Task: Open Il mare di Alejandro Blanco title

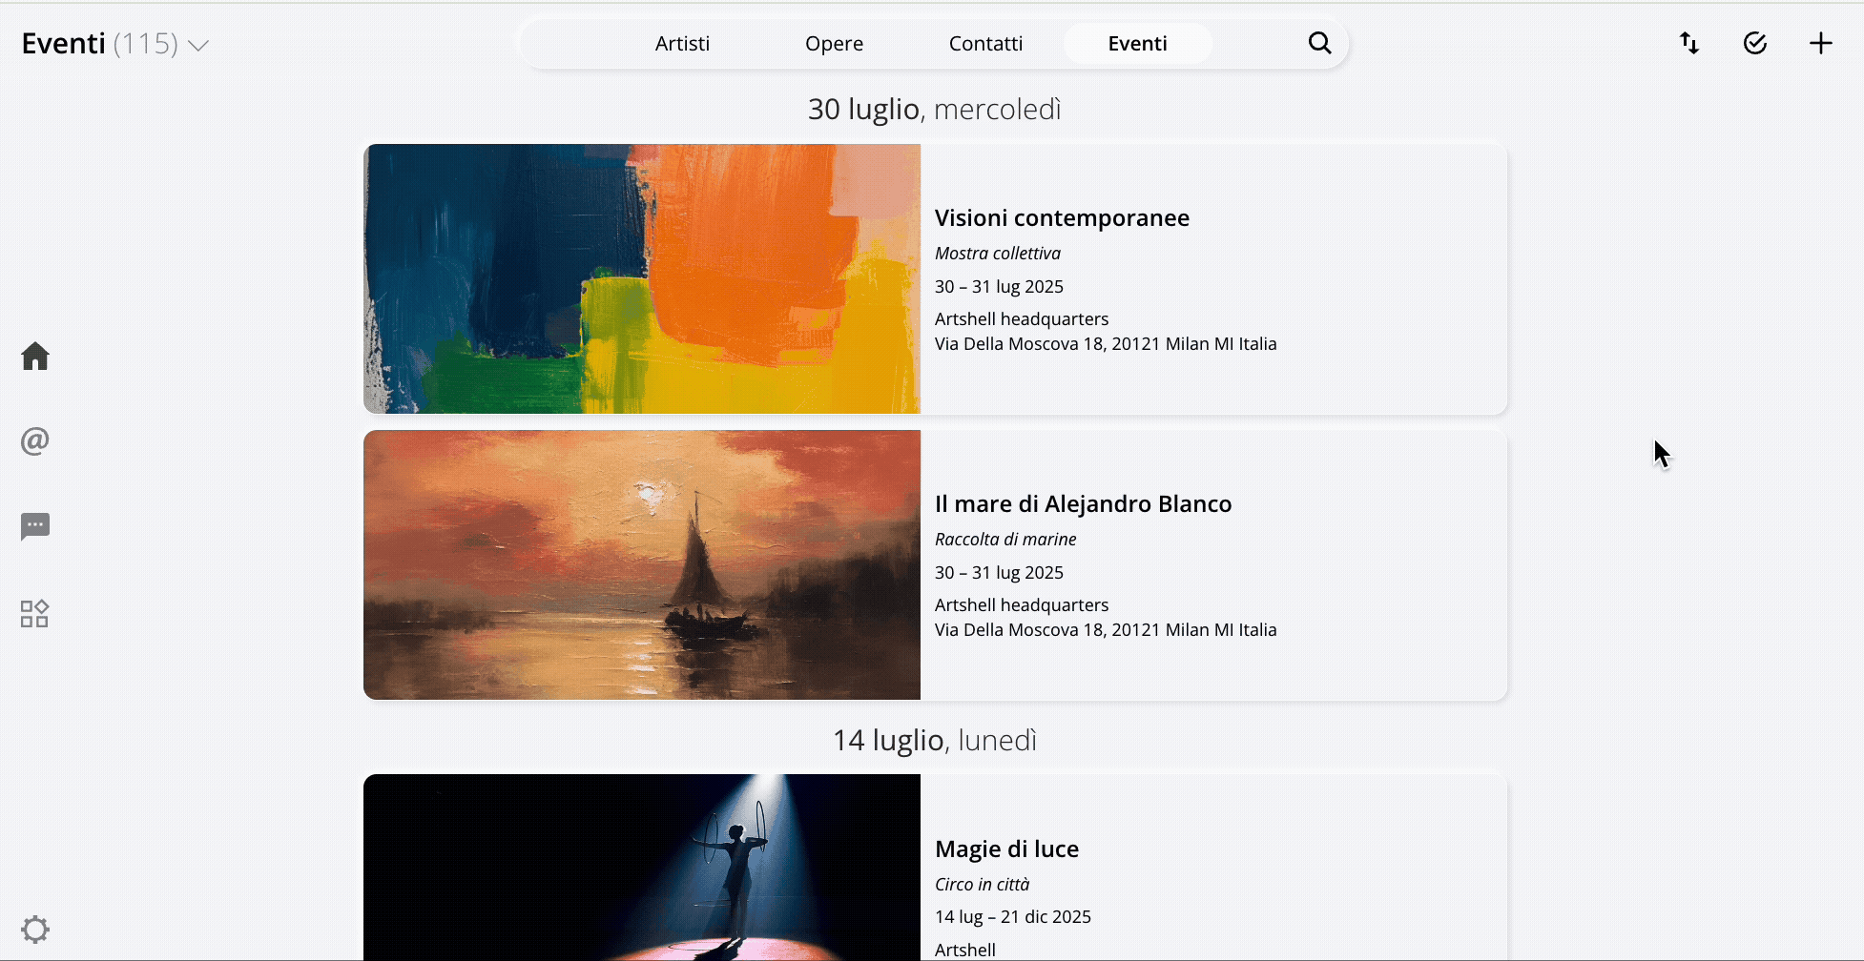Action: click(x=1083, y=503)
